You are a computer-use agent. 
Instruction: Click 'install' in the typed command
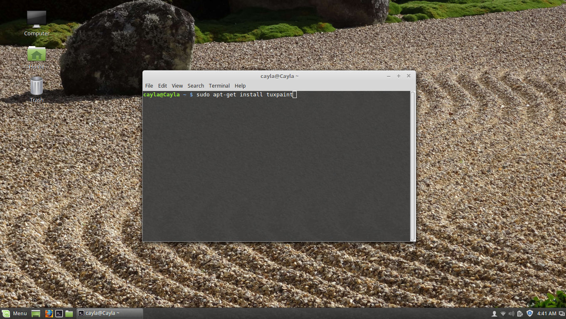(251, 95)
